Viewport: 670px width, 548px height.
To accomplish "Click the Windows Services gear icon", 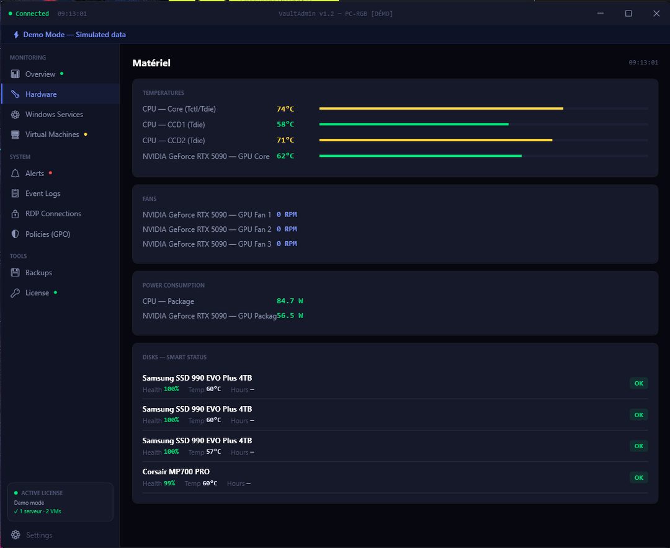I will click(x=16, y=115).
